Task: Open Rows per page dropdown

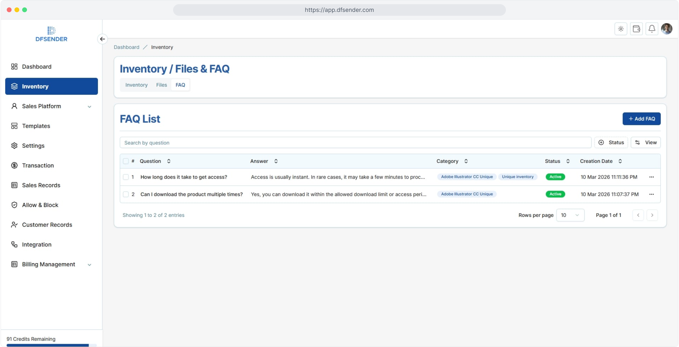Action: pyautogui.click(x=570, y=215)
